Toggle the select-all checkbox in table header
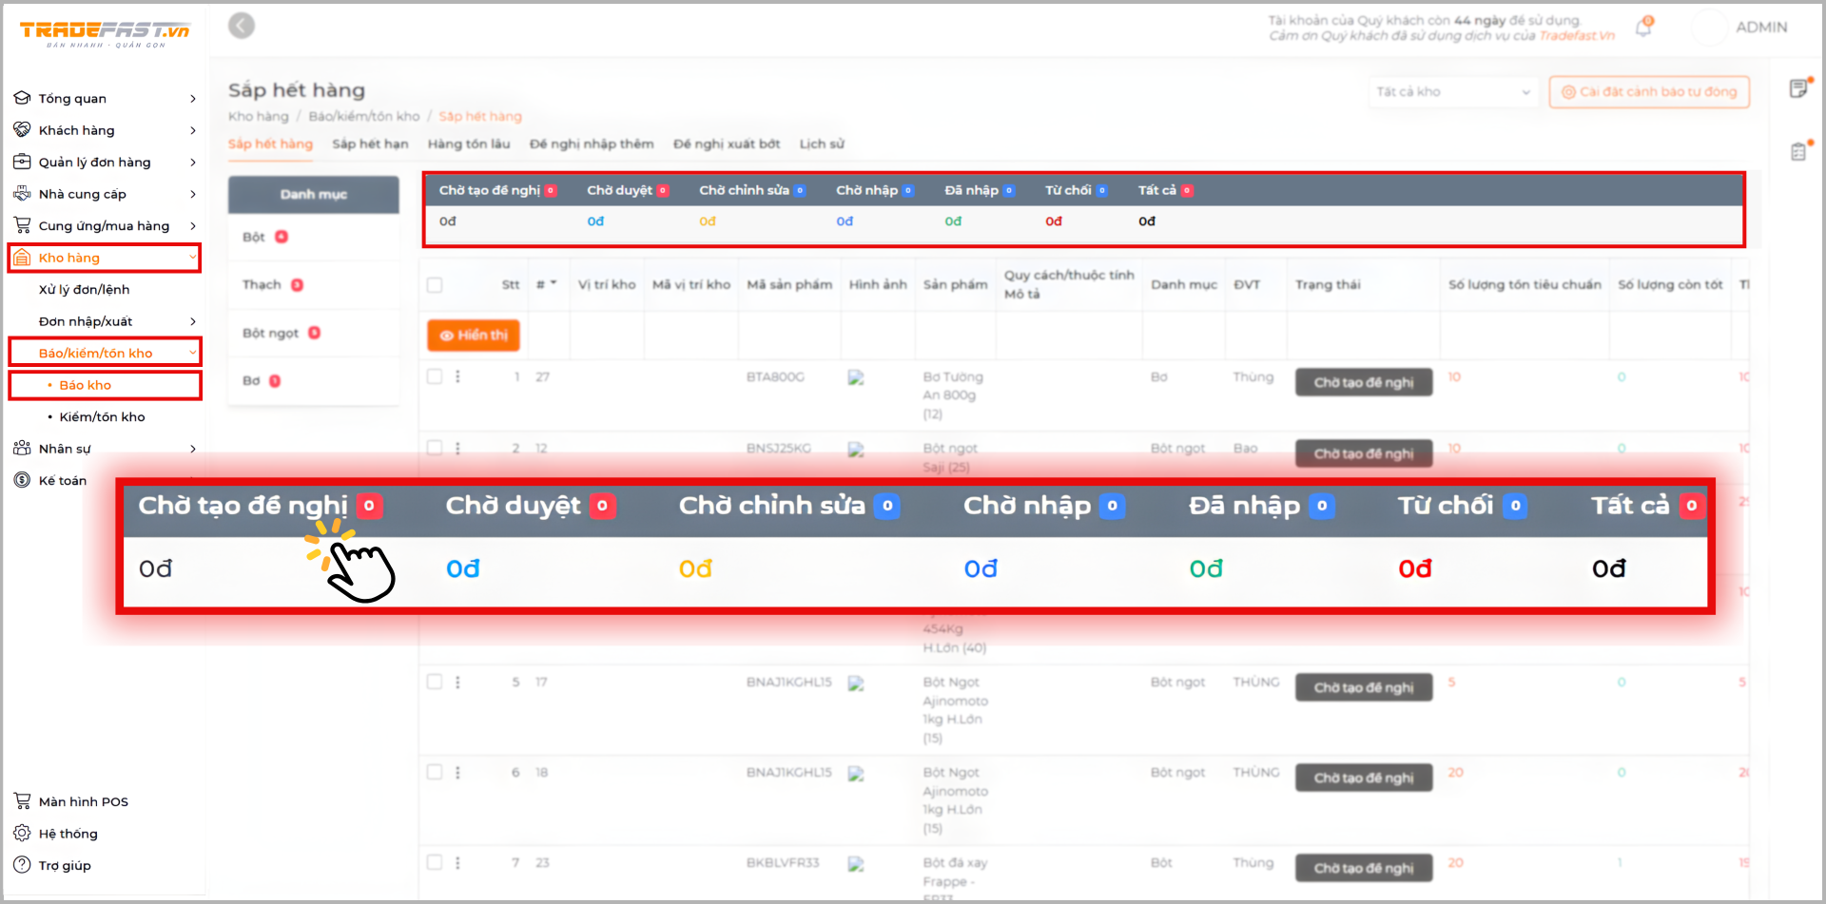This screenshot has width=1826, height=904. point(435,285)
